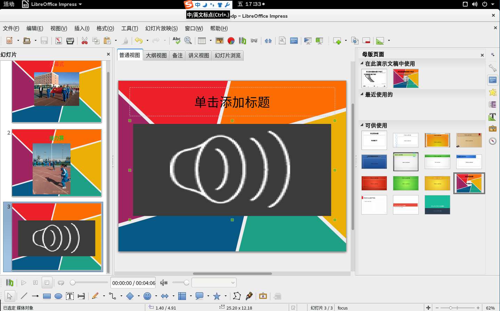Open sidebar Gallery icon

493,129
